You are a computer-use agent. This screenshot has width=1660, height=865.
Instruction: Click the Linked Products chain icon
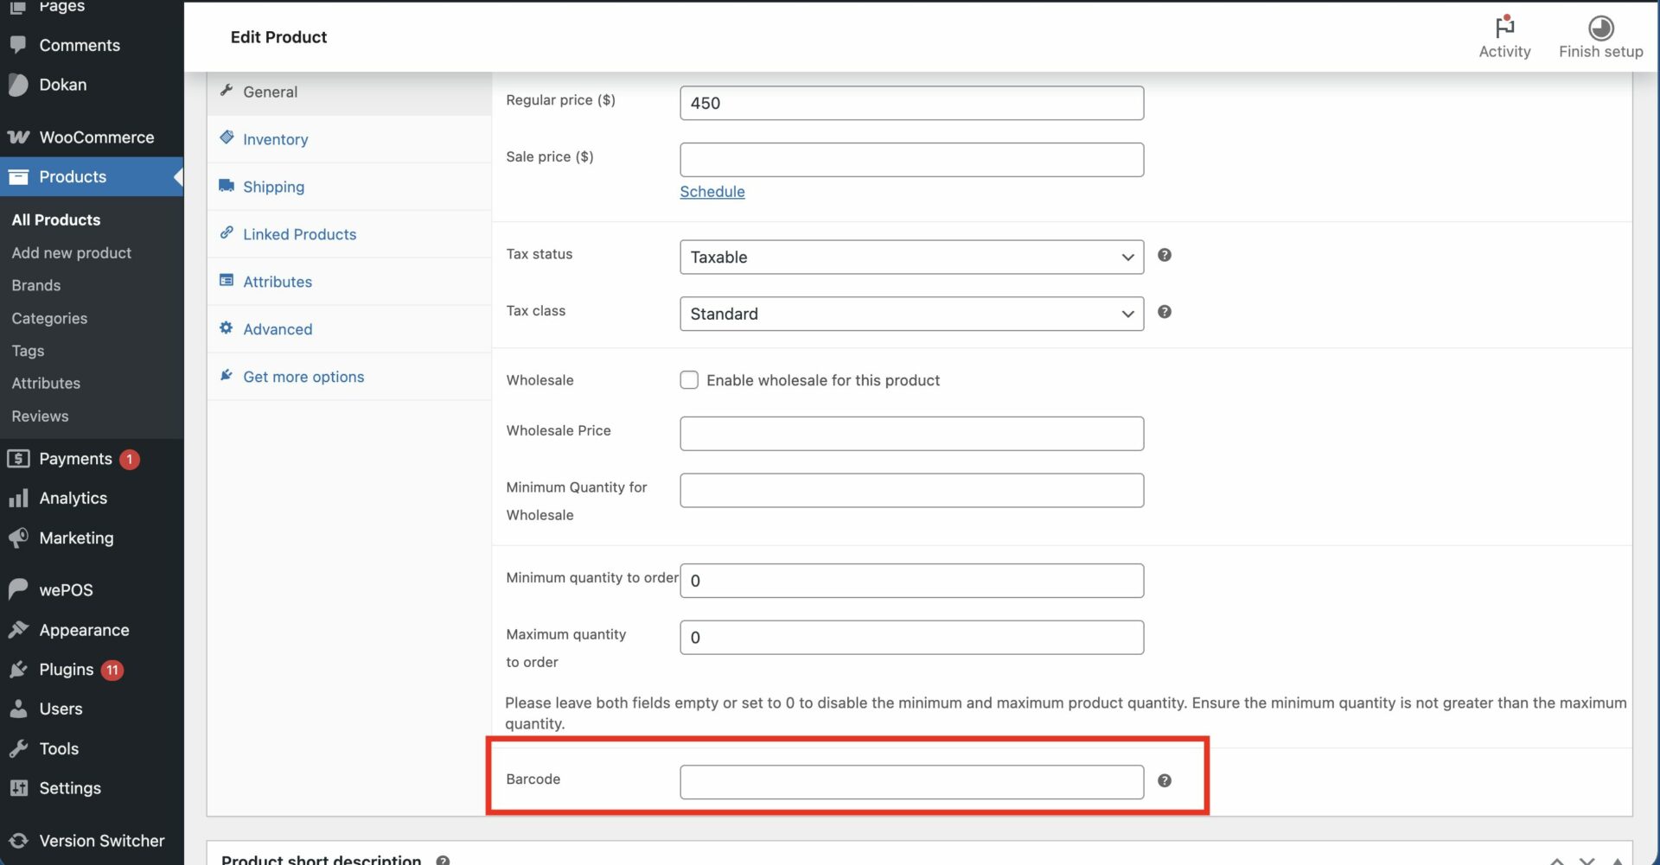(x=227, y=232)
